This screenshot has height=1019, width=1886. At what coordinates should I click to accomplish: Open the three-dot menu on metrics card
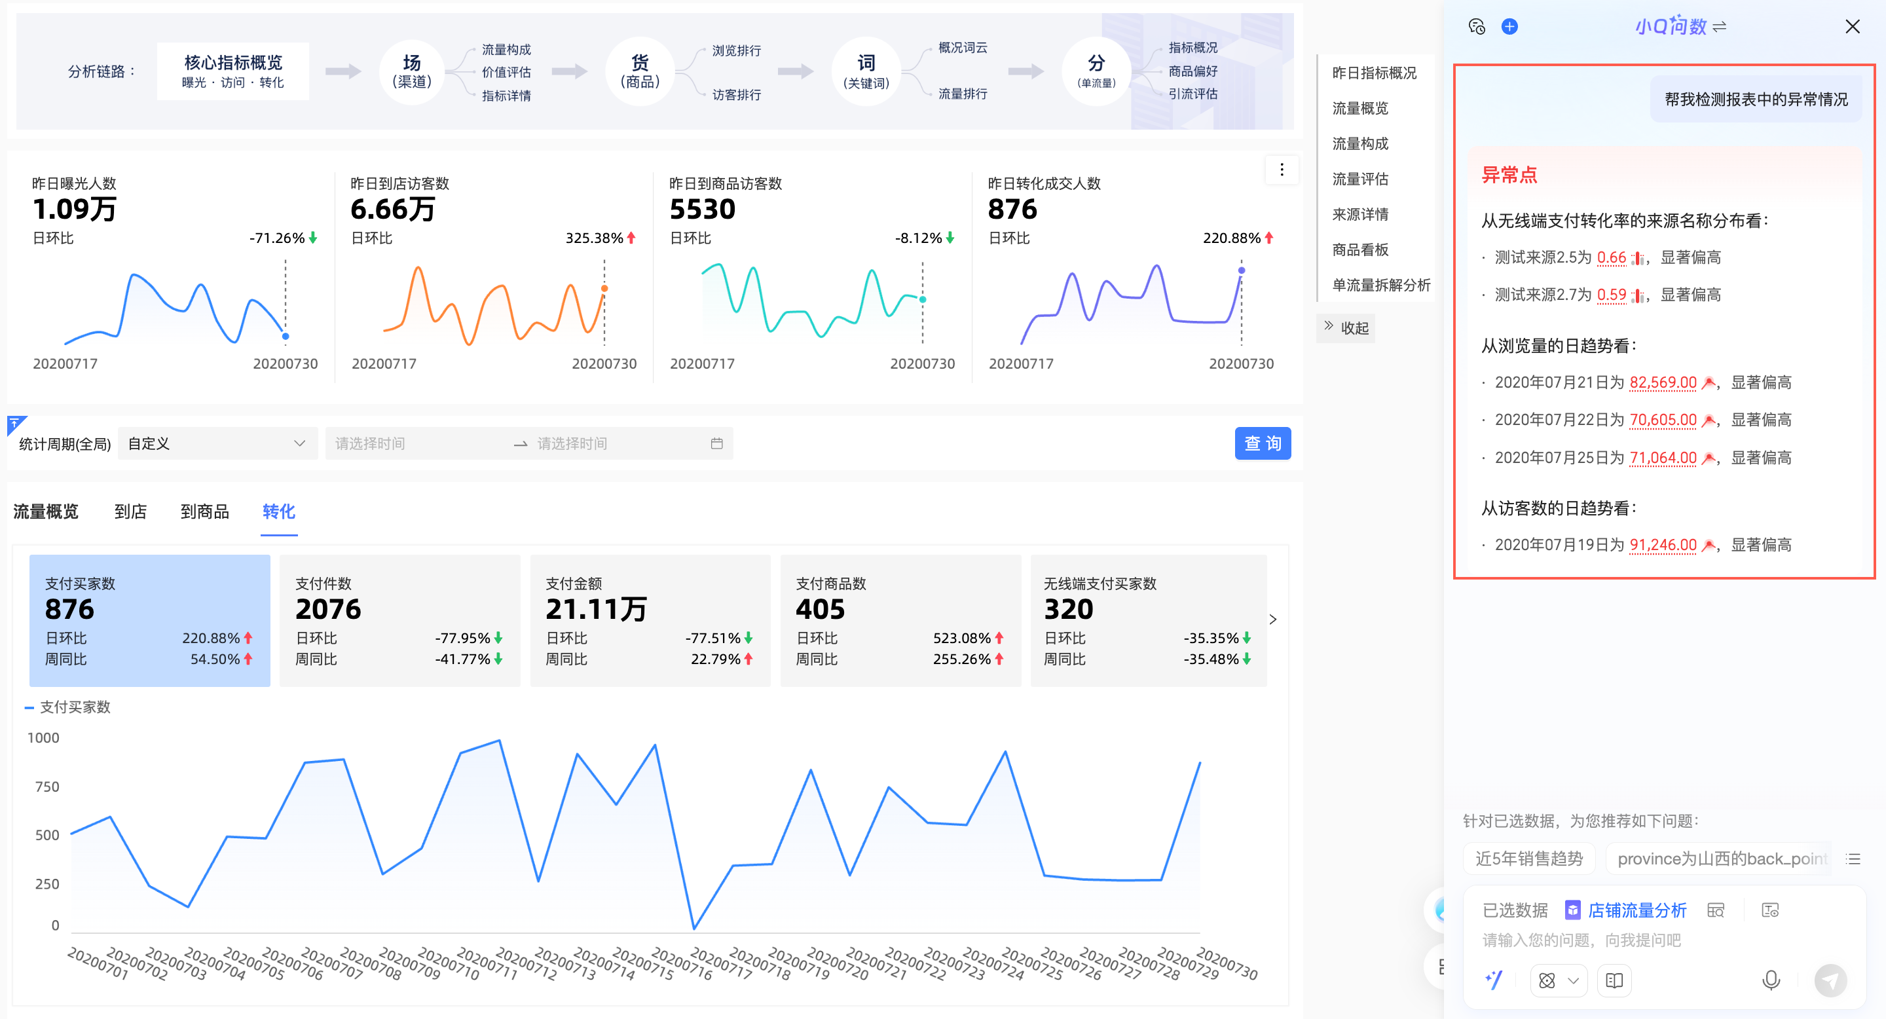(1282, 170)
